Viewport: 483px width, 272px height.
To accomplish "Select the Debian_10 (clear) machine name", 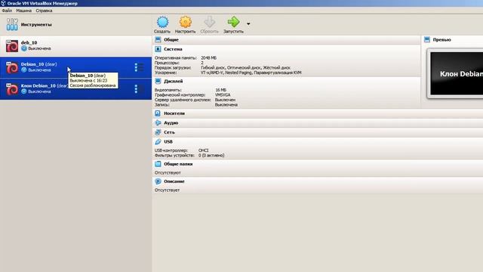I will point(38,64).
